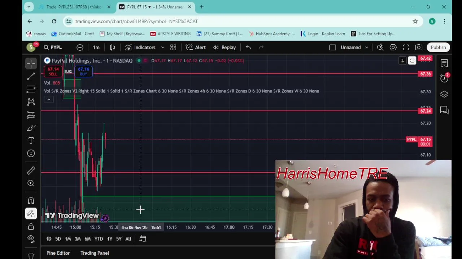This screenshot has width=462, height=259.
Task: Open the canvas bookmark
Action: tap(36, 34)
